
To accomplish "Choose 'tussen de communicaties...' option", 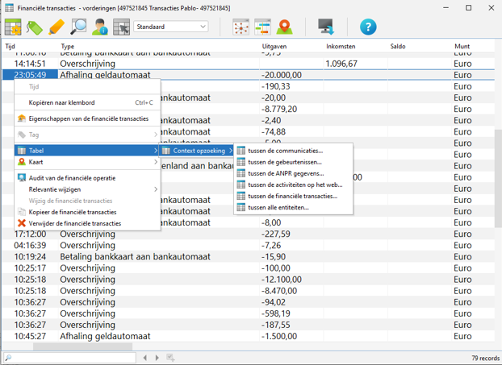I will pyautogui.click(x=285, y=151).
